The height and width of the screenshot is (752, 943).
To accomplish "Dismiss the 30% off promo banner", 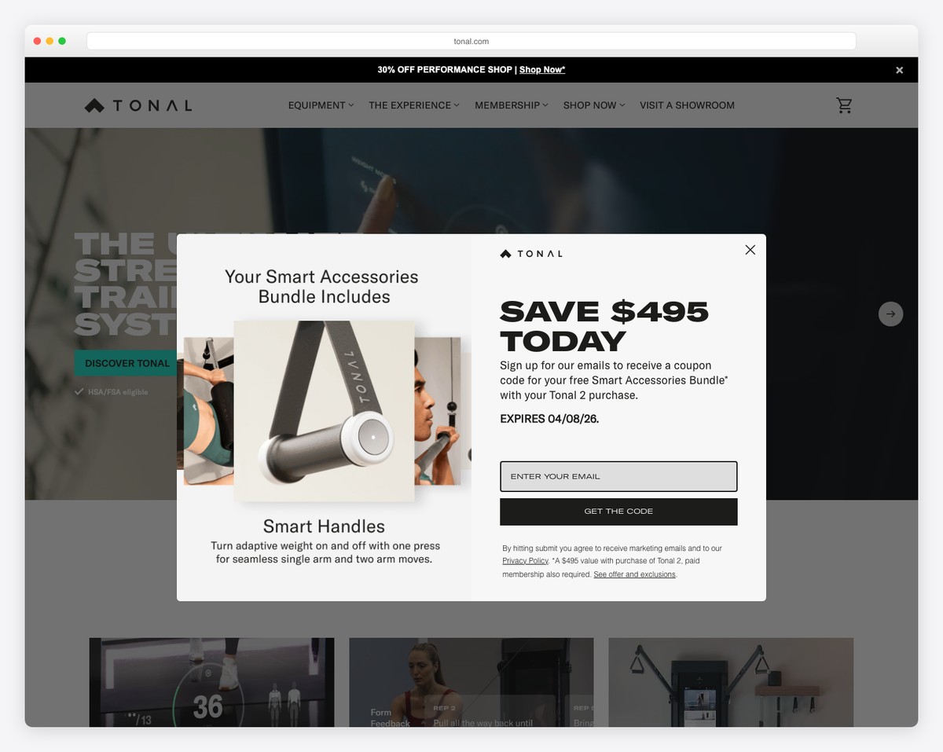I will coord(899,70).
